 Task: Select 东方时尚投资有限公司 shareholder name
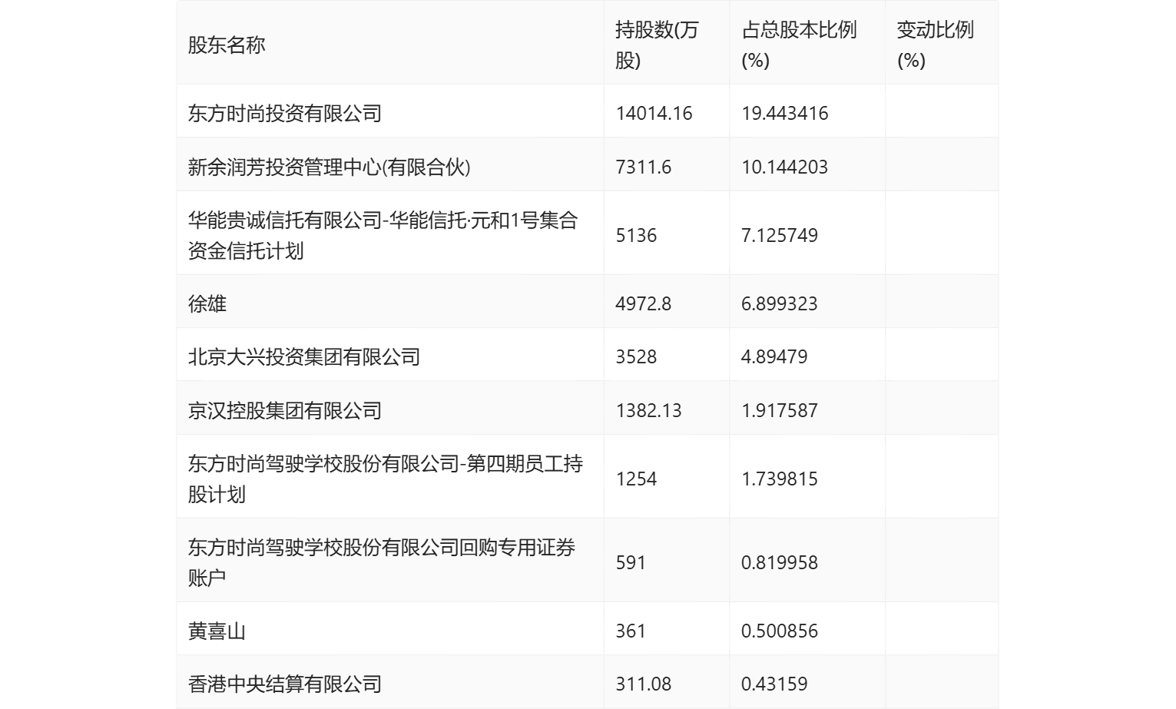point(285,113)
